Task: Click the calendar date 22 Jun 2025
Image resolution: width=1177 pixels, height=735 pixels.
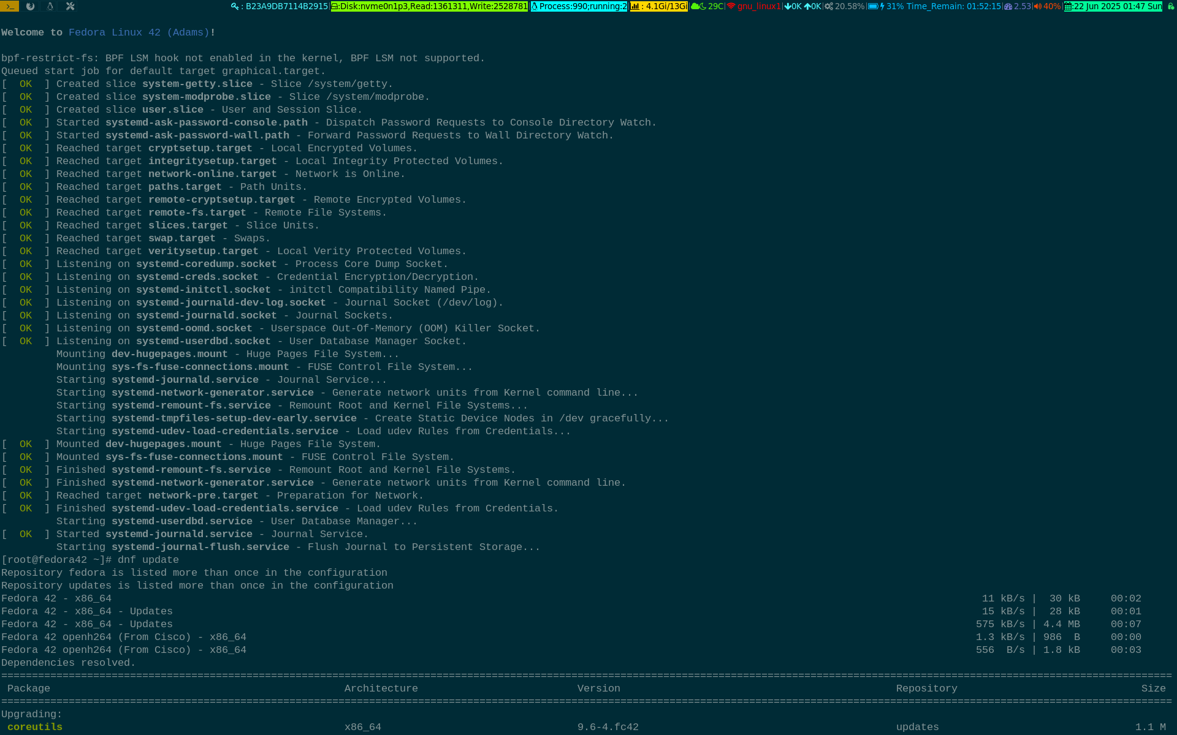Action: (x=1113, y=6)
